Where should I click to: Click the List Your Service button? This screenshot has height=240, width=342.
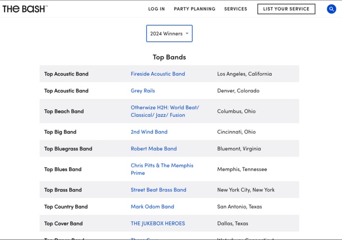(286, 9)
